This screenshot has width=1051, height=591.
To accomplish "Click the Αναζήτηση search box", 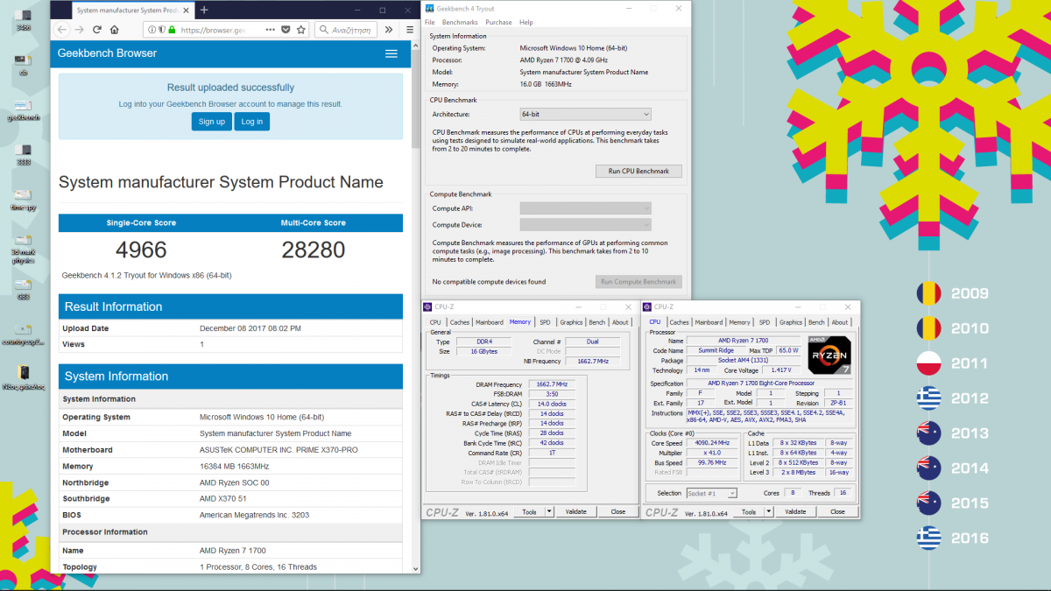I will (x=345, y=29).
